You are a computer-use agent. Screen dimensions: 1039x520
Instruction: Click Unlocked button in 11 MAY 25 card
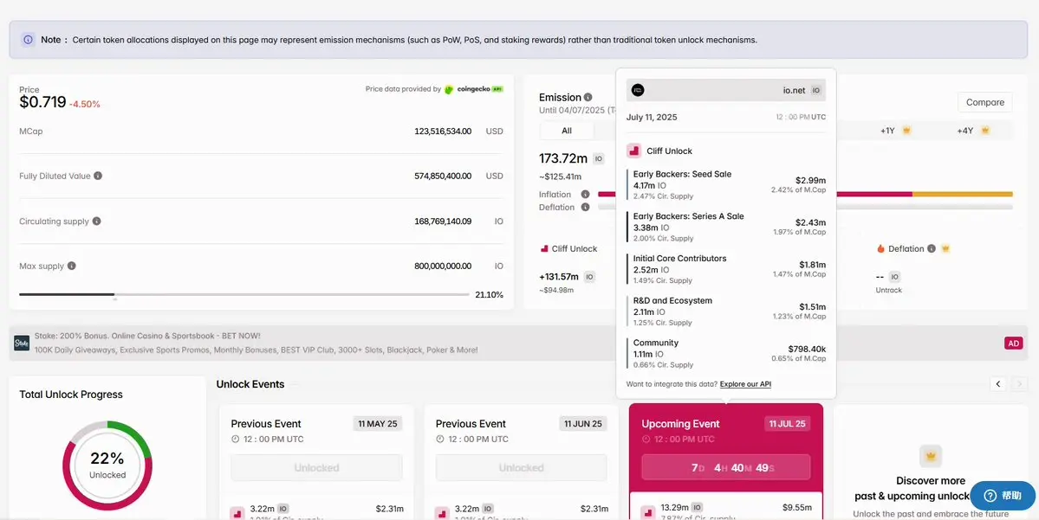point(317,468)
